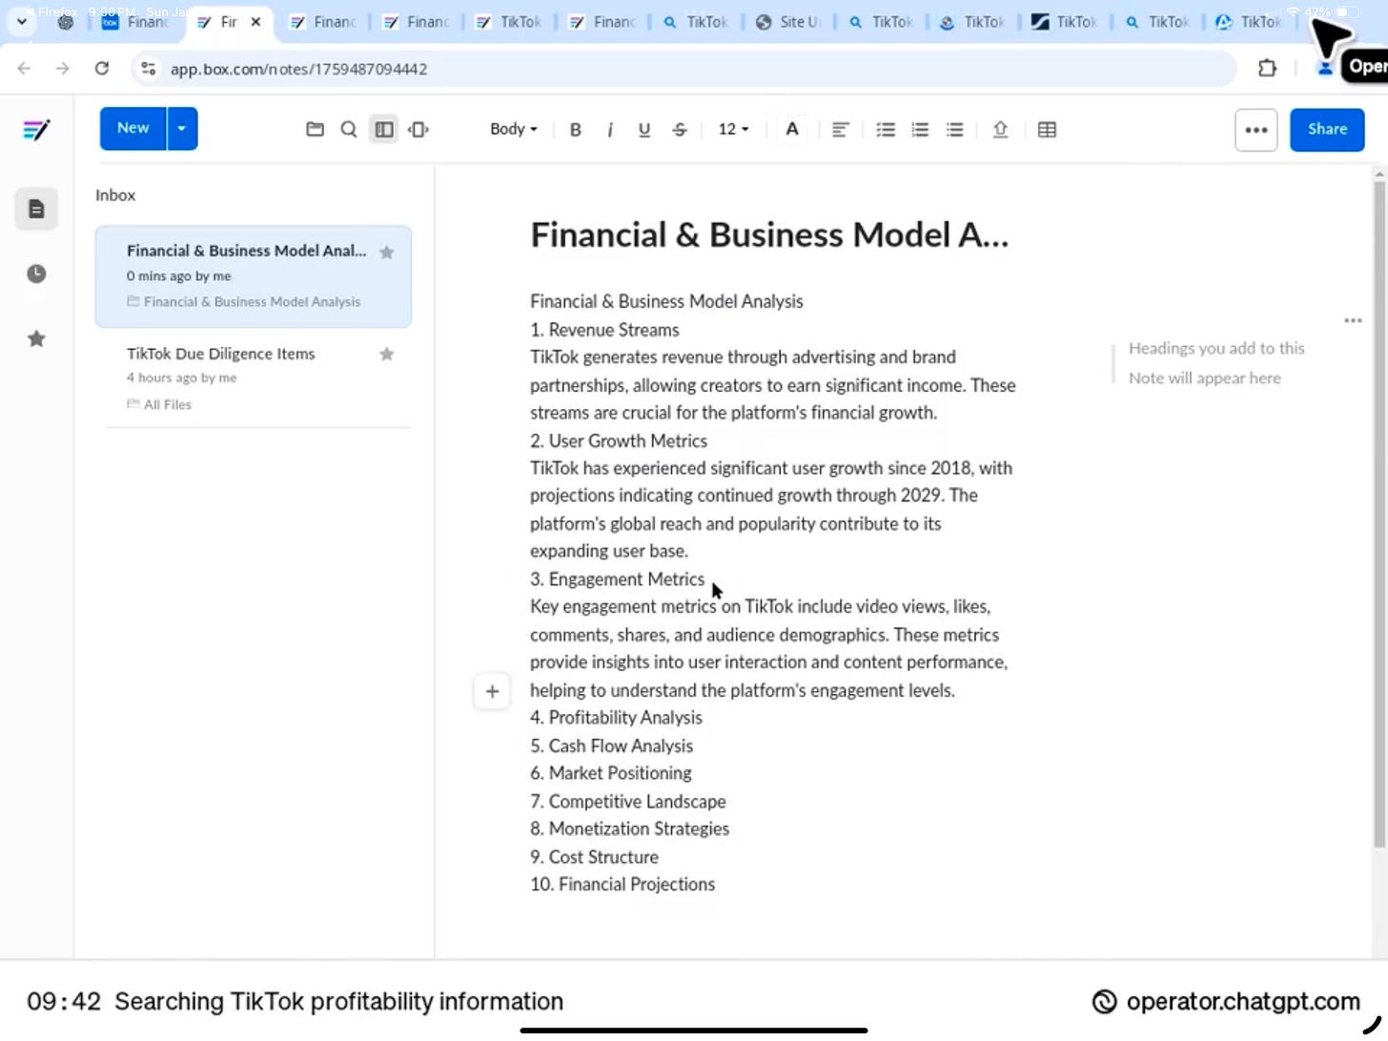Toggle italic formatting

pyautogui.click(x=609, y=130)
